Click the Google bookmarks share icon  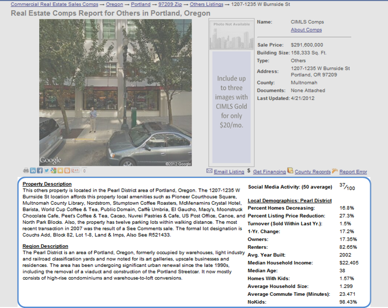pyautogui.click(x=53, y=171)
